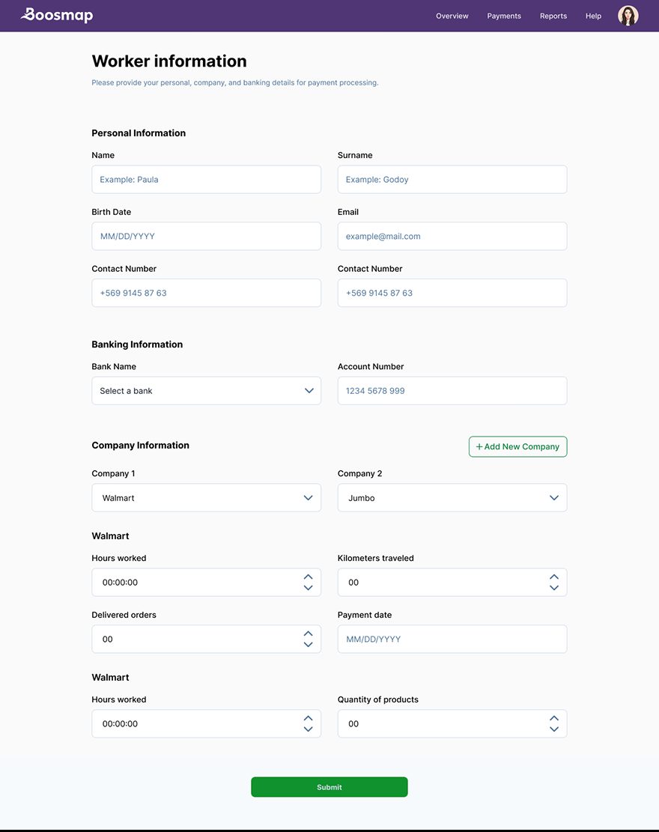Decrease Quantity of products value
Screen dimensions: 659x832
(x=554, y=729)
